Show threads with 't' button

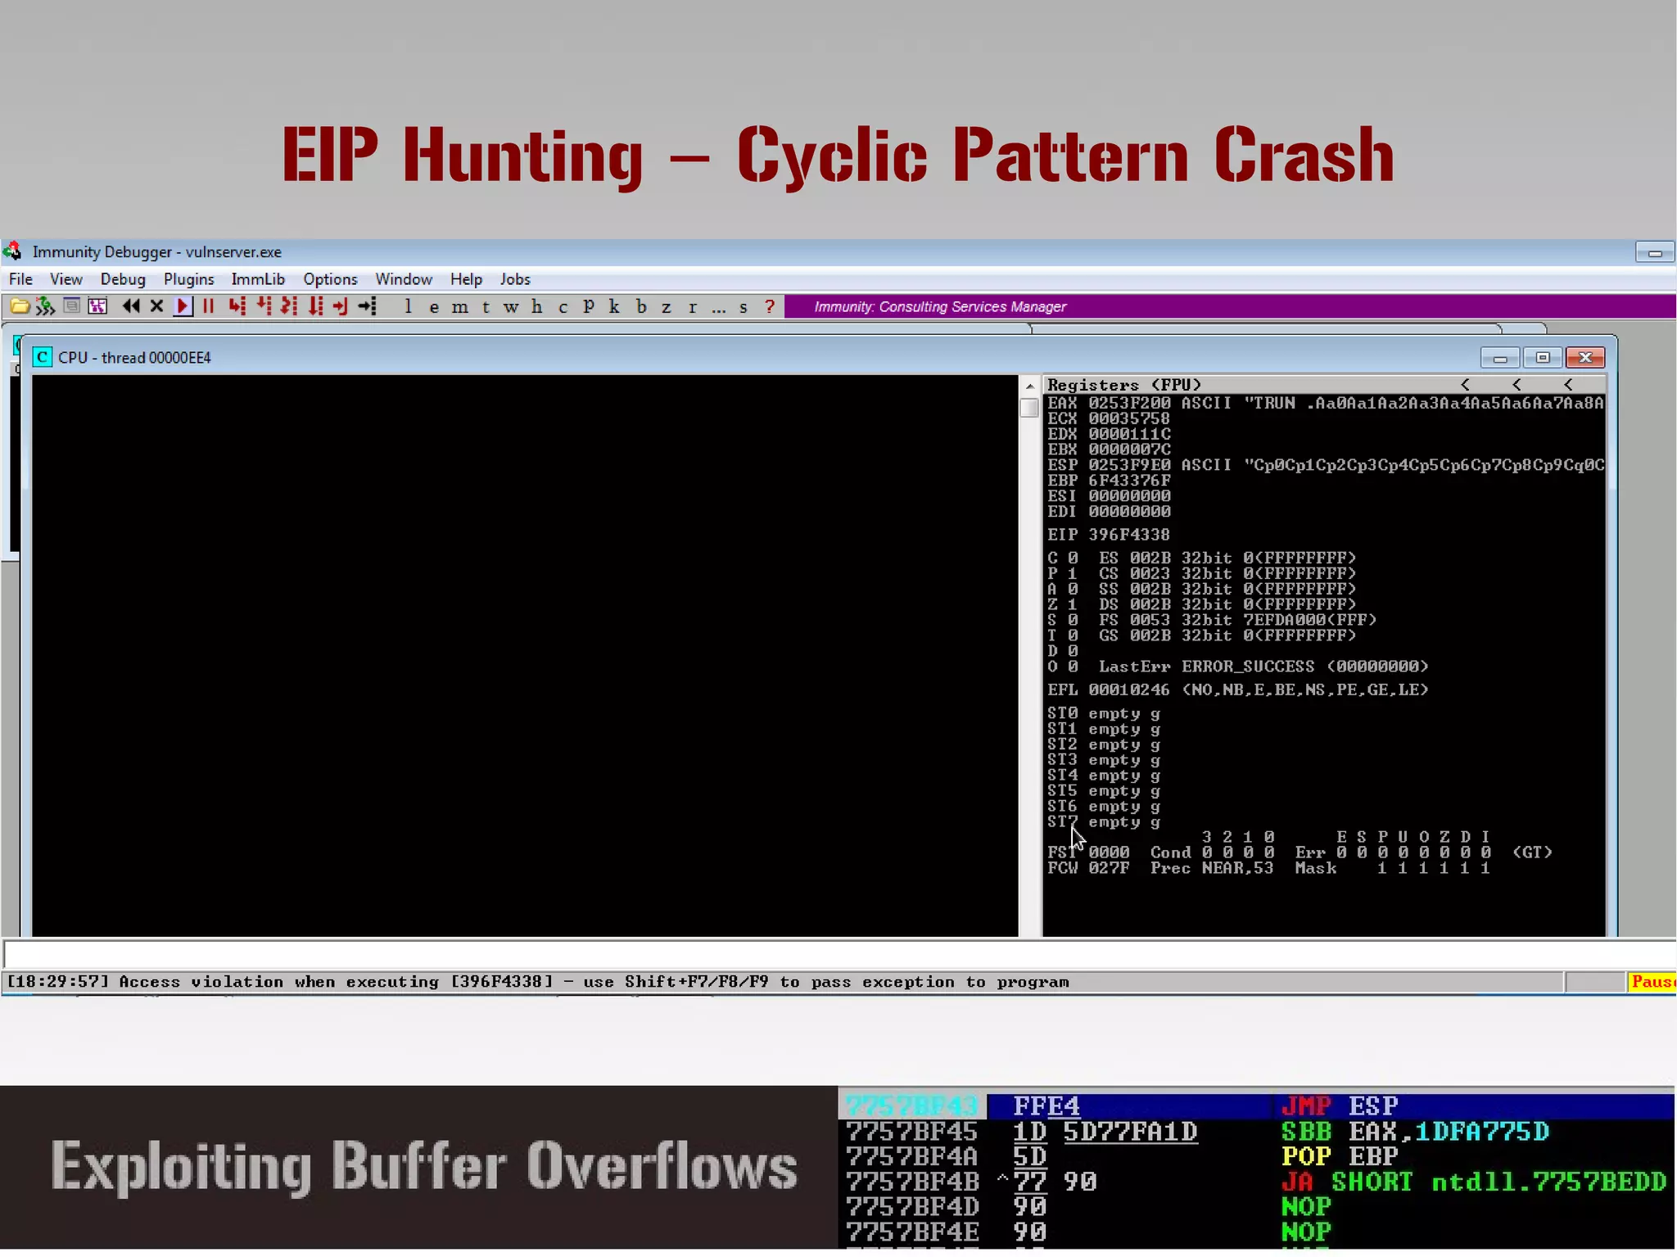tap(486, 307)
